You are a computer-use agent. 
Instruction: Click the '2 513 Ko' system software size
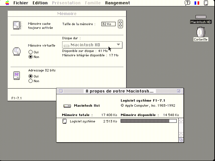pyautogui.click(x=110, y=121)
